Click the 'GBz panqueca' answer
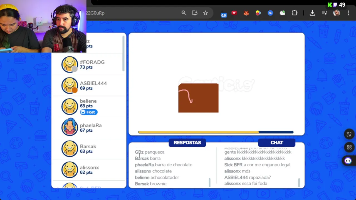Screen dimensions: 356x200 coord(150,152)
